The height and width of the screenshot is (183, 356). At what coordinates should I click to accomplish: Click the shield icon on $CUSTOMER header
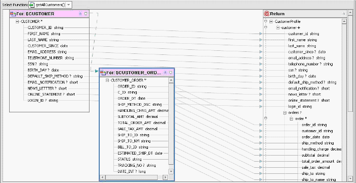[85, 14]
